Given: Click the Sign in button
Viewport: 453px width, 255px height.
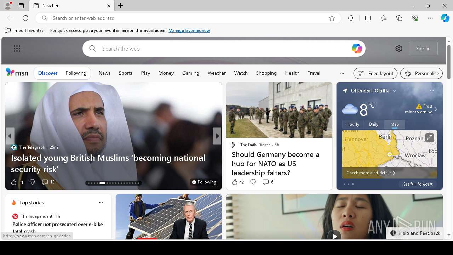Looking at the screenshot, I should [x=423, y=49].
